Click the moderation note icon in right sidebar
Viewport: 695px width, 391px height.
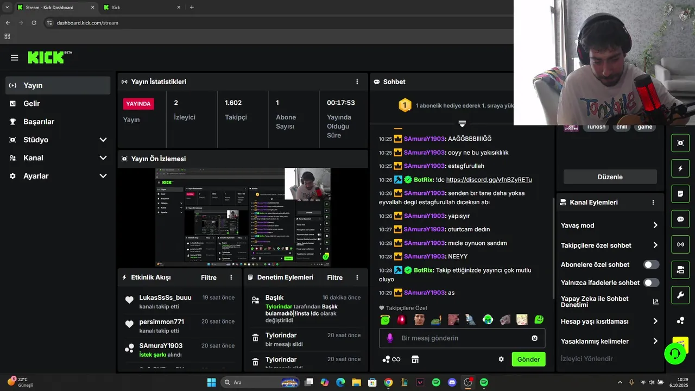(680, 194)
